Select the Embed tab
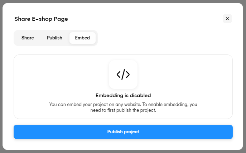 [82, 38]
